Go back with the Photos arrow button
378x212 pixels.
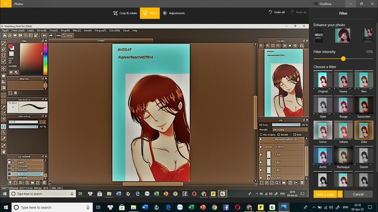6,4
